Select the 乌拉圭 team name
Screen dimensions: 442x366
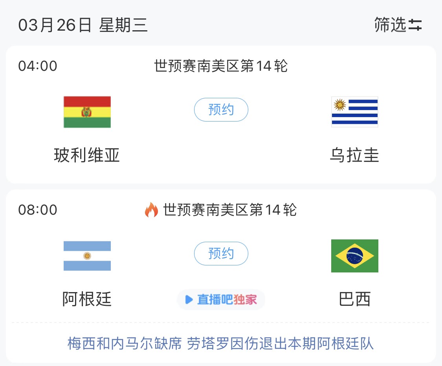click(354, 155)
